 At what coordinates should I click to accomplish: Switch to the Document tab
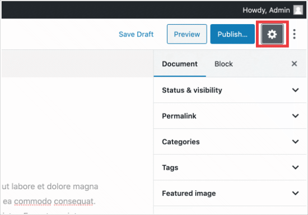coord(180,64)
